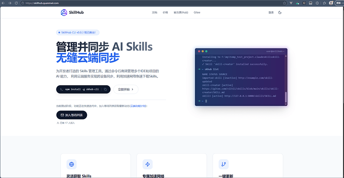The width and height of the screenshot is (344, 178).
Task: Click the user@skillhub terminal title text
Action: pyautogui.click(x=275, y=51)
